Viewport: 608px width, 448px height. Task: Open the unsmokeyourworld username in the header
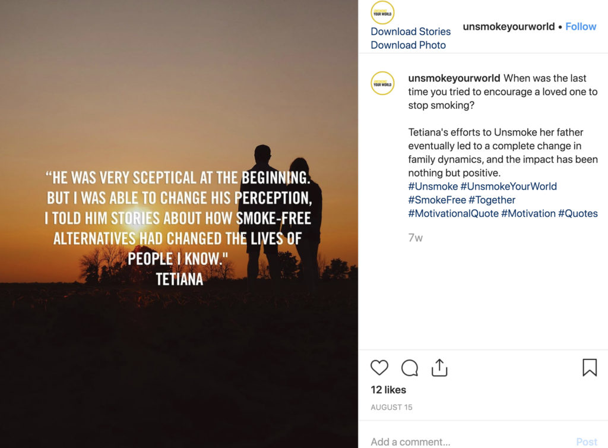[509, 26]
